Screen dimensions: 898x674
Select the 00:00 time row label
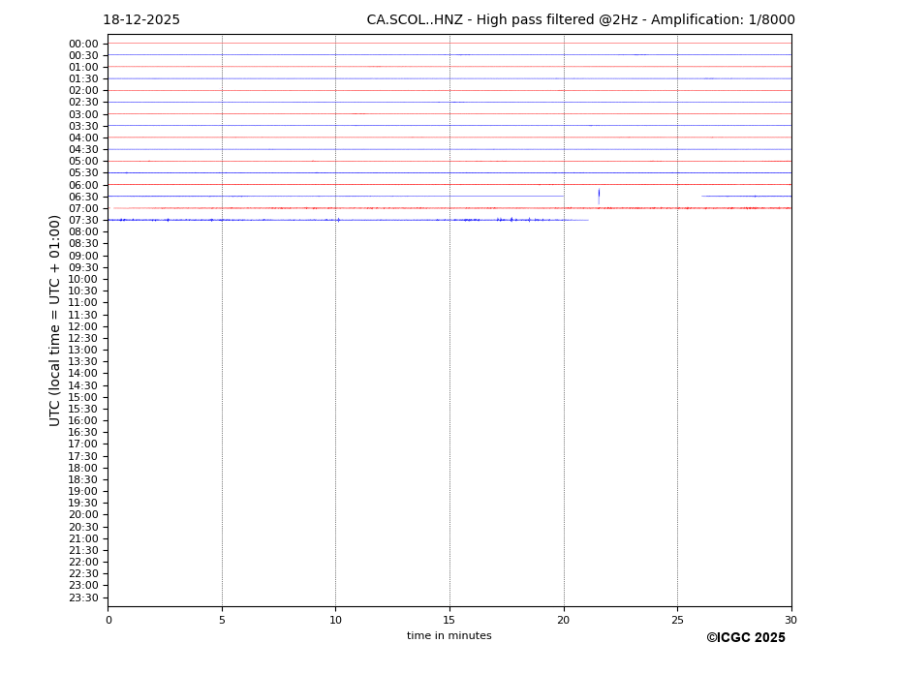83,44
